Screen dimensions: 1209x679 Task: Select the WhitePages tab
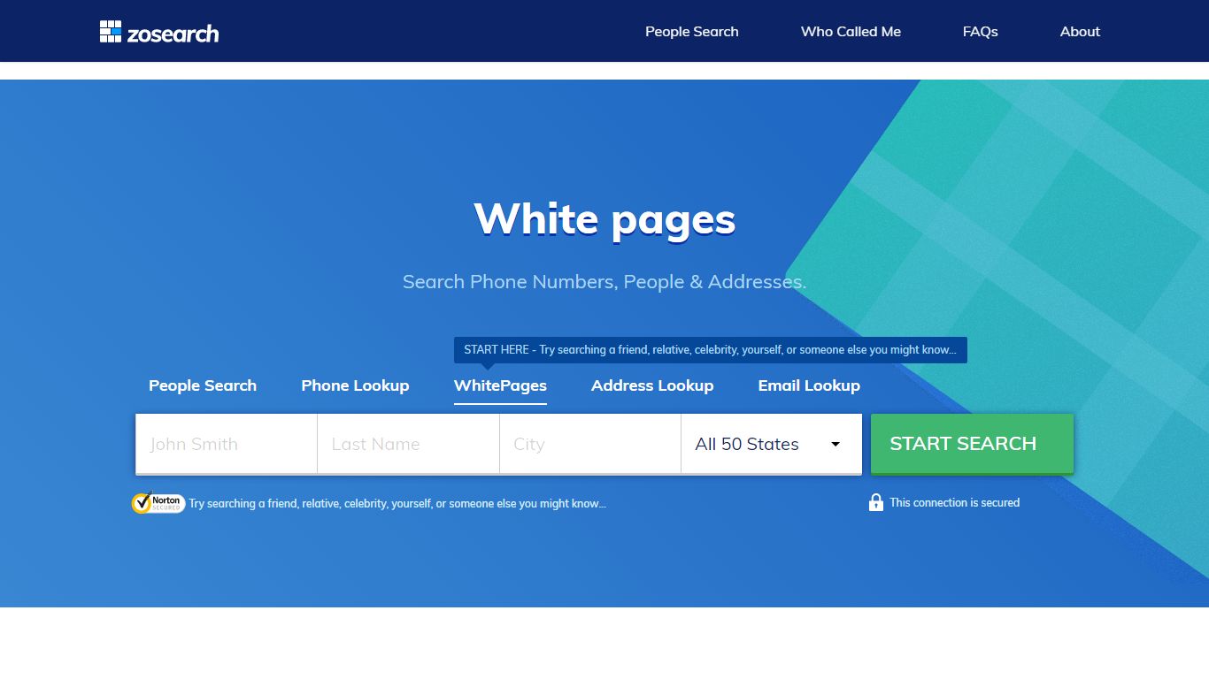coord(500,385)
